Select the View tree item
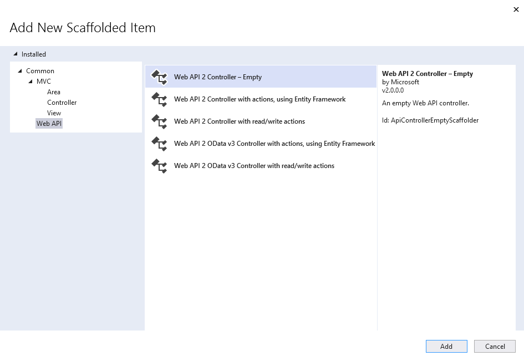Image resolution: width=524 pixels, height=361 pixels. [54, 113]
